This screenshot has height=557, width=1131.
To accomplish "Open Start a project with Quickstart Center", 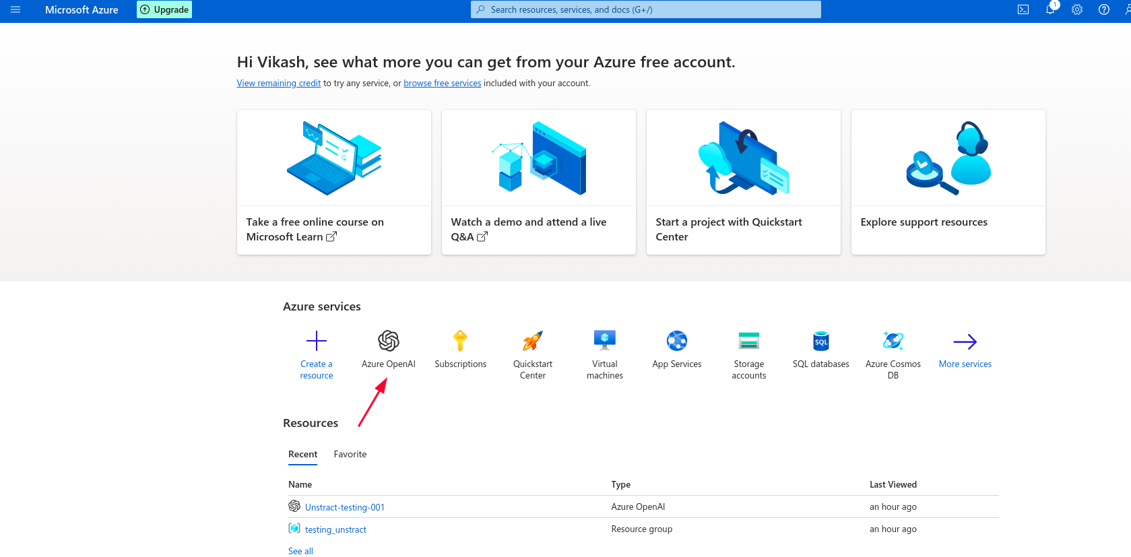I will (x=729, y=230).
